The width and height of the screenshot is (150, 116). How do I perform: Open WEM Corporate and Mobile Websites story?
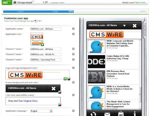point(120,43)
